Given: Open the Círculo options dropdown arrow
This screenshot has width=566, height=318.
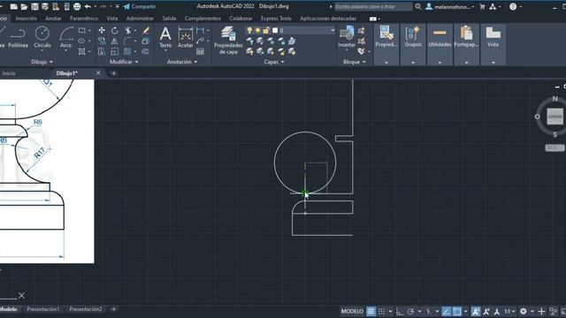Looking at the screenshot, I should 42,51.
